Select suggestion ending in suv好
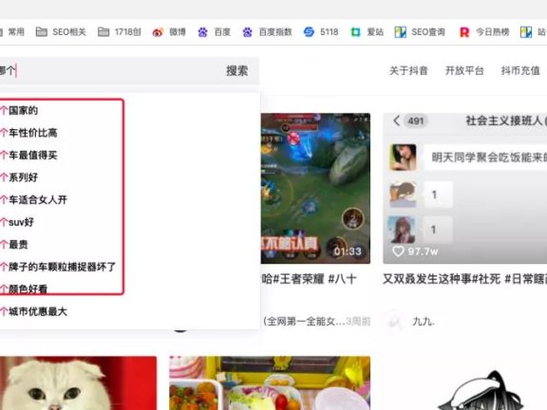Screen dimensions: 547x410 point(17,222)
